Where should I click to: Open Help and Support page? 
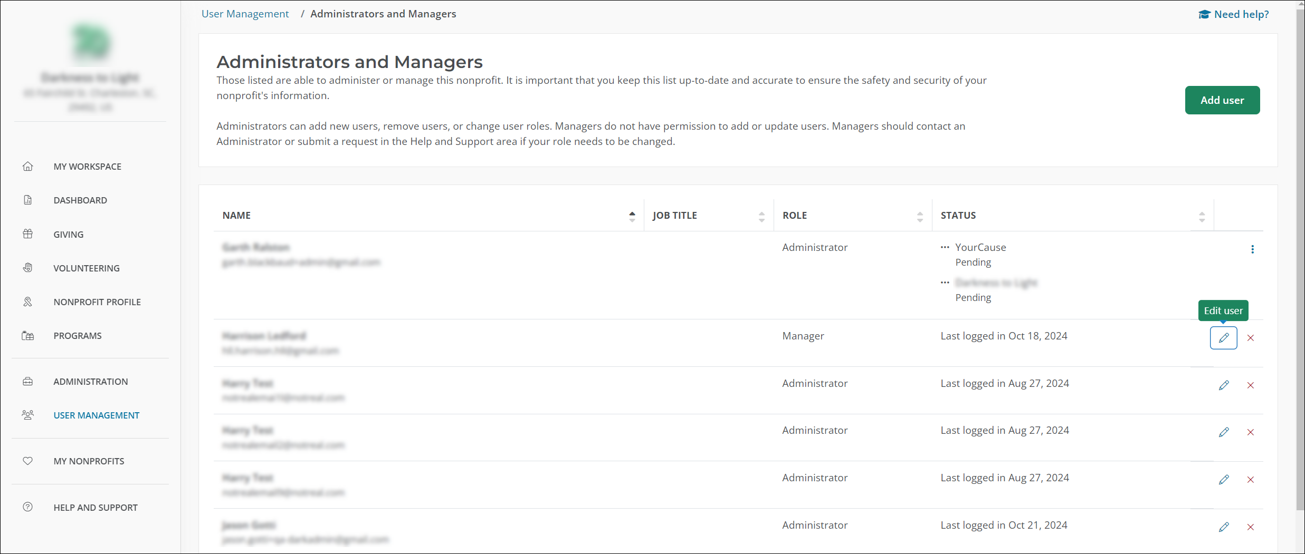tap(95, 507)
